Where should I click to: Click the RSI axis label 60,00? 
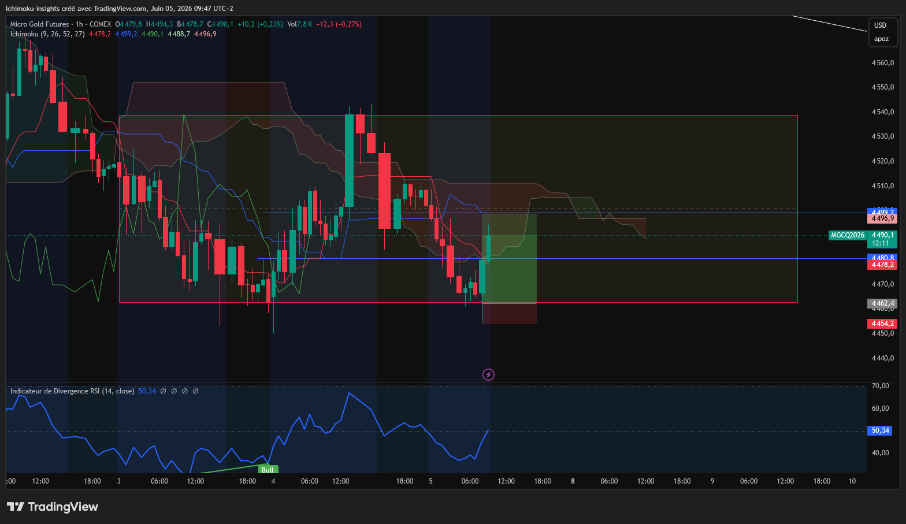pos(881,408)
